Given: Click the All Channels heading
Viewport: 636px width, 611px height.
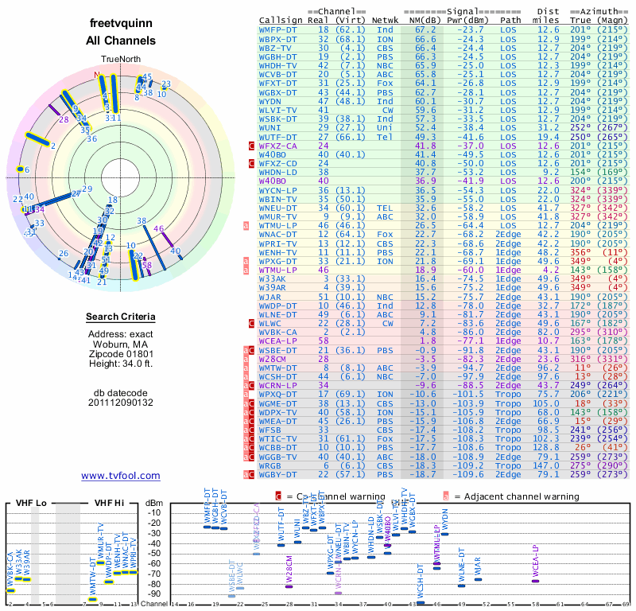Looking at the screenshot, I should point(121,41).
